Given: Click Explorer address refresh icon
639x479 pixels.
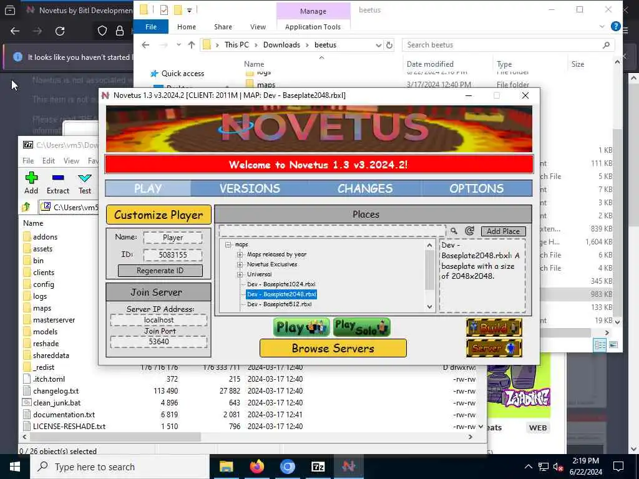Looking at the screenshot, I should (389, 45).
